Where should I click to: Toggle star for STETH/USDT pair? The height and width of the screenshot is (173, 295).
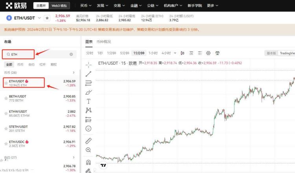click(6, 129)
